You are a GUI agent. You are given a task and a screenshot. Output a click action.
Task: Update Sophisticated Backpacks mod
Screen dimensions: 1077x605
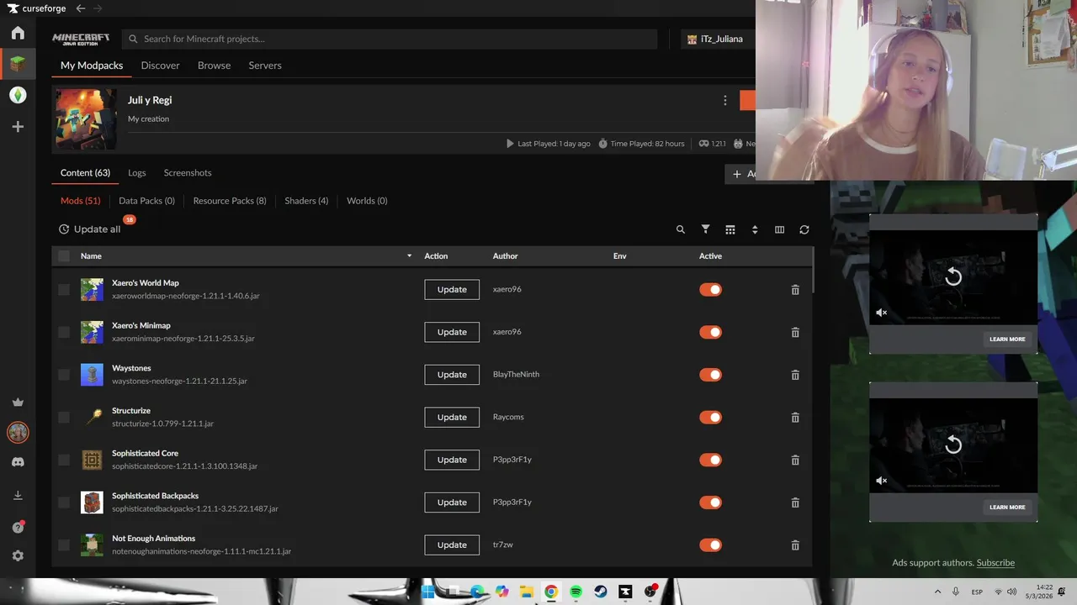(452, 502)
